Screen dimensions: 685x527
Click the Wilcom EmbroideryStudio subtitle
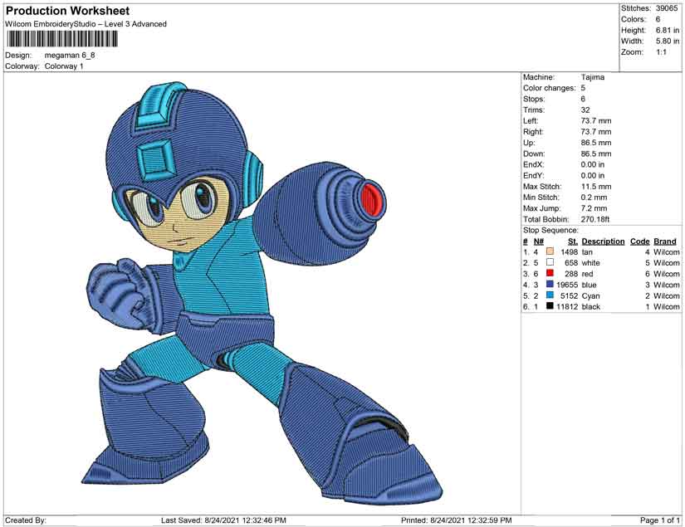(87, 23)
